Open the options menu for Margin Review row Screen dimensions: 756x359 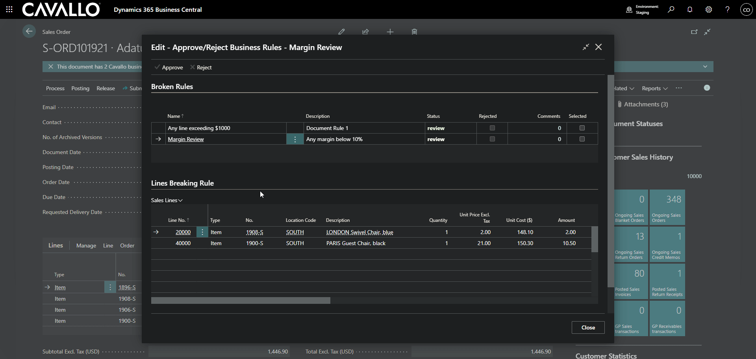click(x=295, y=139)
